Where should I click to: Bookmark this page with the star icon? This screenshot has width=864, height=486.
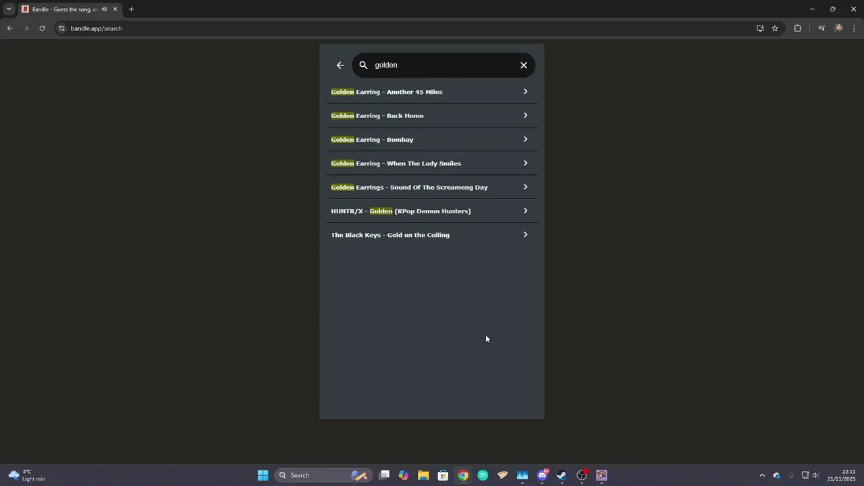click(x=775, y=28)
